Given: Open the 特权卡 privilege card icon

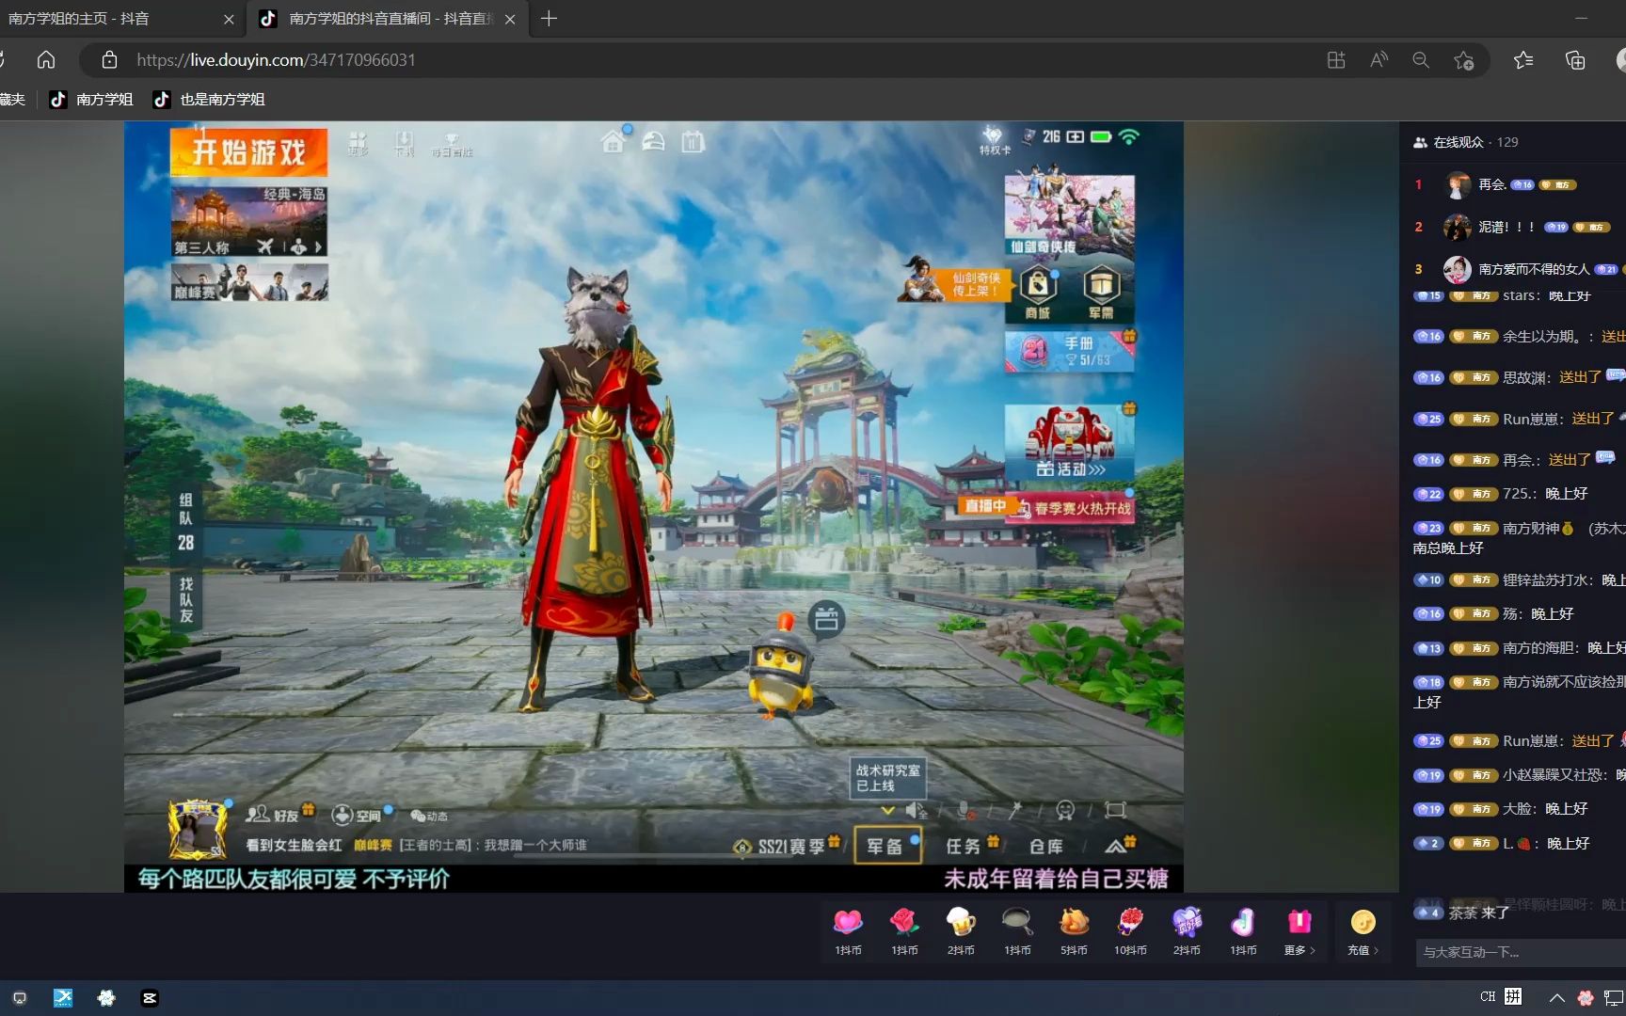Looking at the screenshot, I should (994, 140).
